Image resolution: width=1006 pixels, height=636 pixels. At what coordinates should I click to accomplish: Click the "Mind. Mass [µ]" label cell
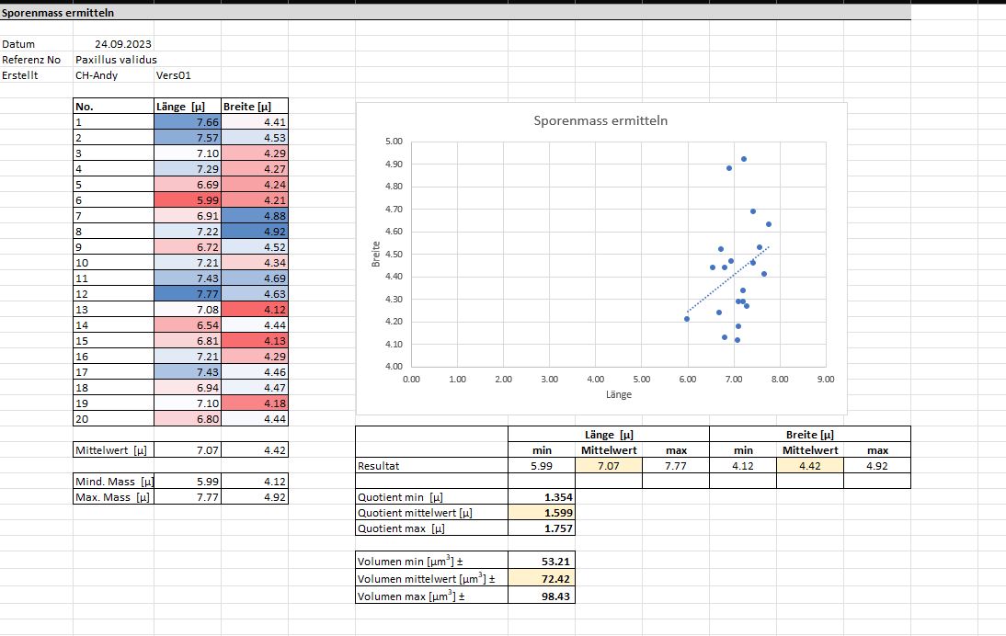[113, 482]
